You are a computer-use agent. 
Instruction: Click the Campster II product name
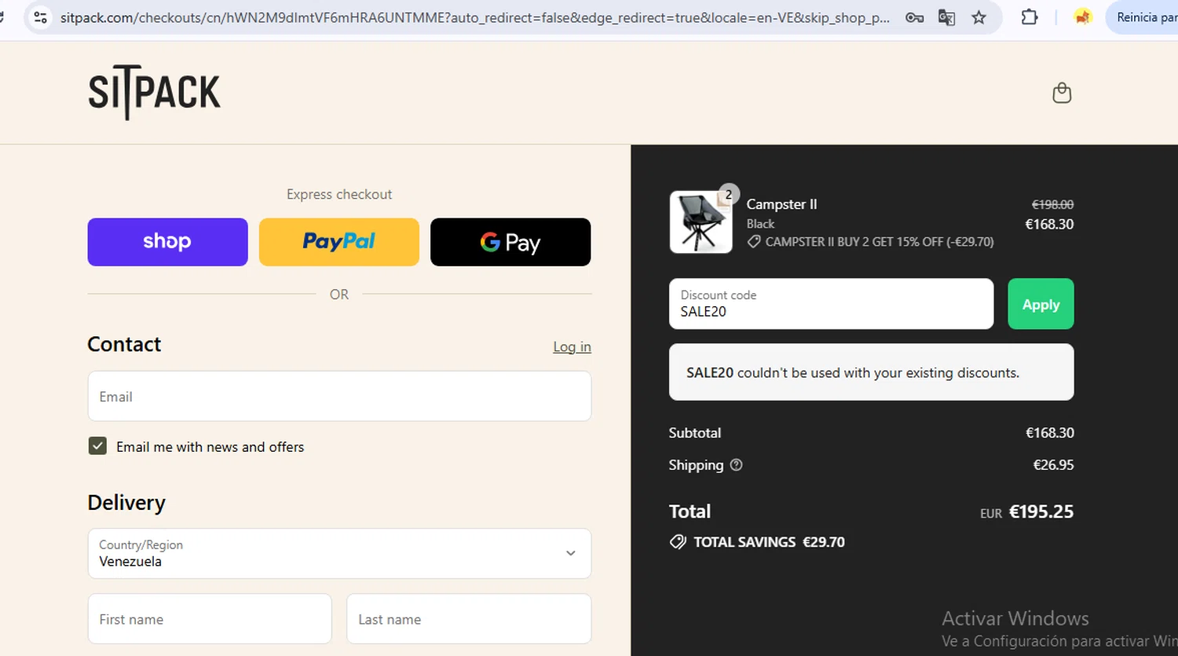click(781, 204)
